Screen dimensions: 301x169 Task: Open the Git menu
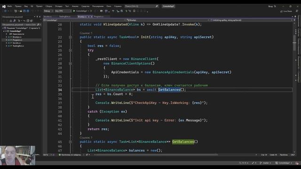click(x=32, y=6)
